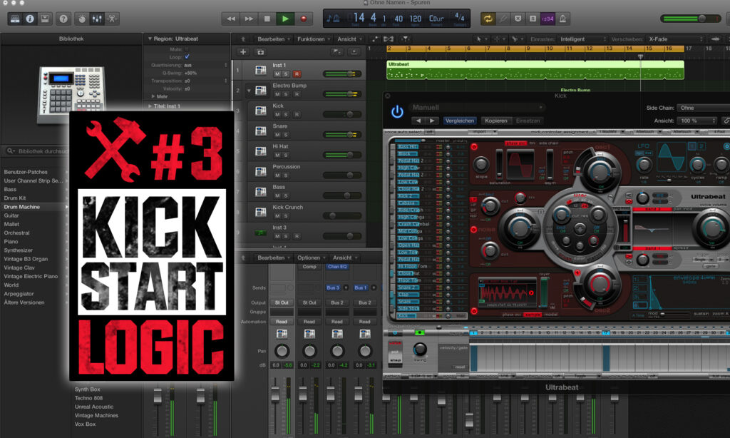Rewind the playhead

230,19
